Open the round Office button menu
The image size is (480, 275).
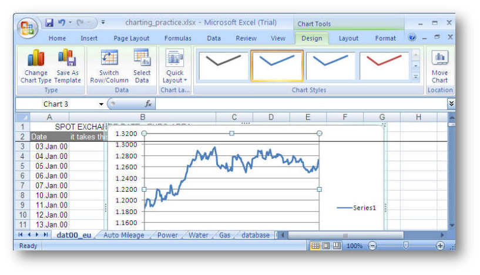(26, 28)
